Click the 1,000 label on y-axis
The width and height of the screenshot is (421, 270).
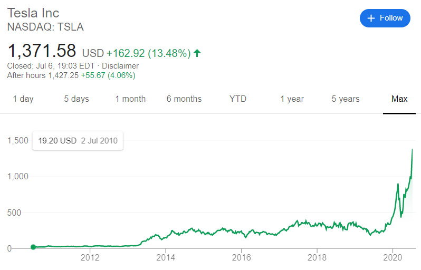(x=18, y=177)
